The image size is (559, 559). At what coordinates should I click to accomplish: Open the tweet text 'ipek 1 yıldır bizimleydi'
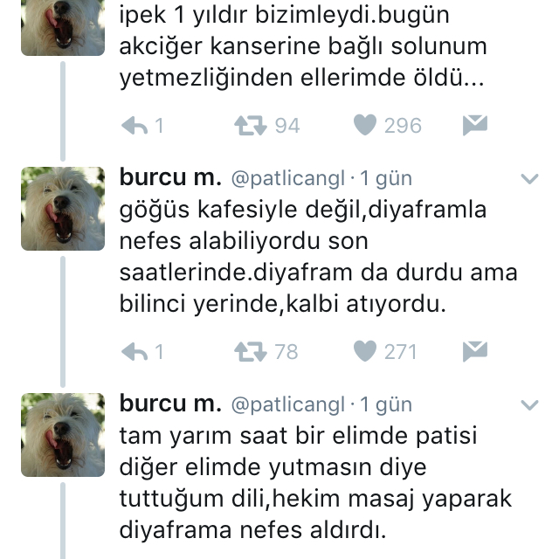tap(303, 46)
